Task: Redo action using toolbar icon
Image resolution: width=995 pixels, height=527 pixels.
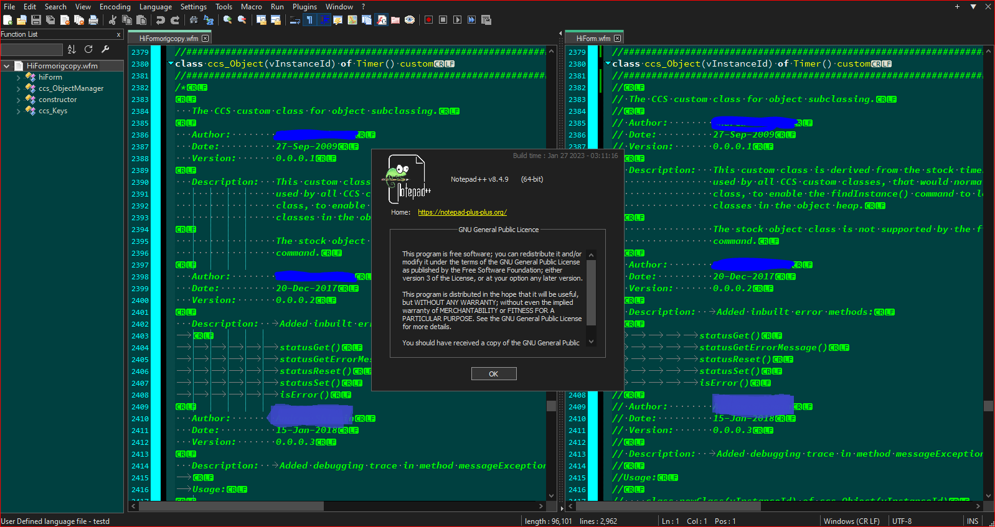Action: point(175,20)
